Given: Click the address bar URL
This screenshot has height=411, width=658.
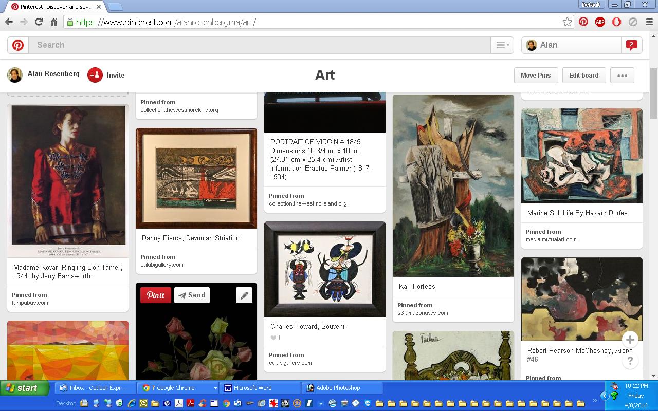Looking at the screenshot, I should [166, 22].
